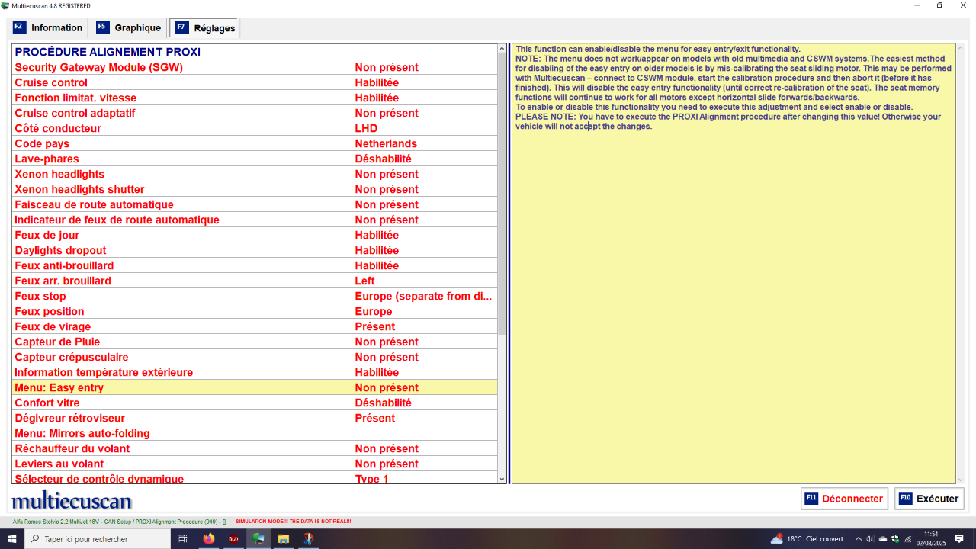
Task: Open Task View in taskbar
Action: click(183, 539)
